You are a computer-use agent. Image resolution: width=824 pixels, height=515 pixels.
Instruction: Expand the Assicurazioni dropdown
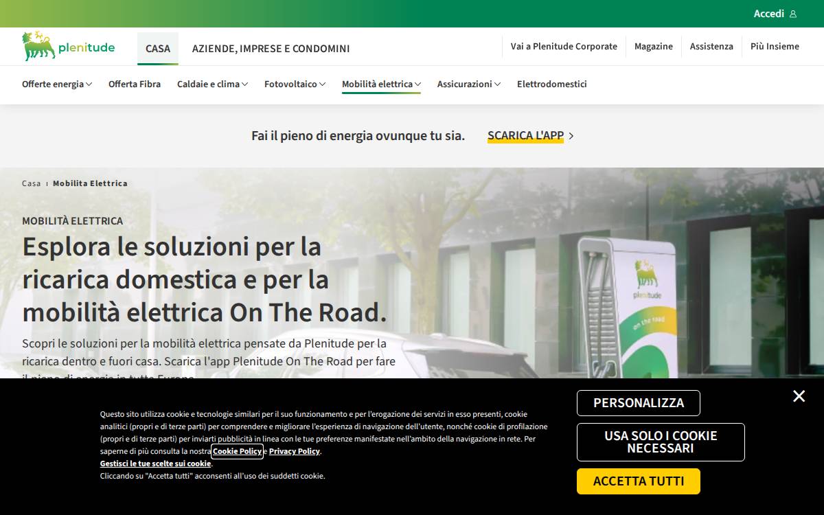click(x=469, y=84)
